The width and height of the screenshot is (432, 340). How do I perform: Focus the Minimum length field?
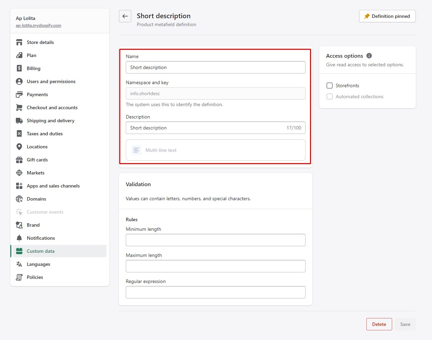pyautogui.click(x=215, y=240)
